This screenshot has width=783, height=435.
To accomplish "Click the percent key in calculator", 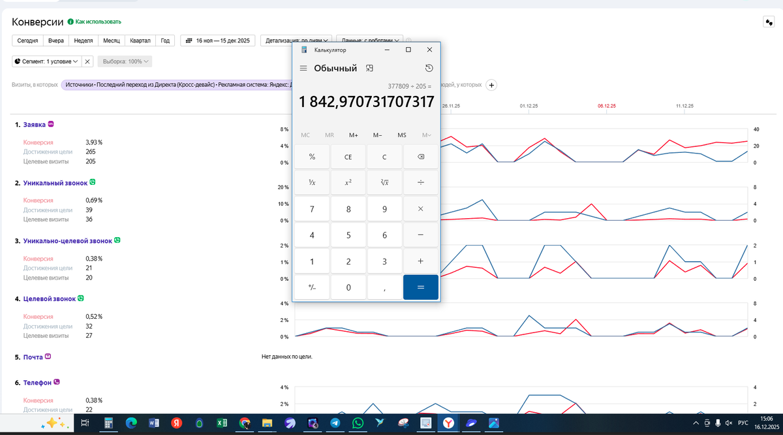I will tap(312, 157).
